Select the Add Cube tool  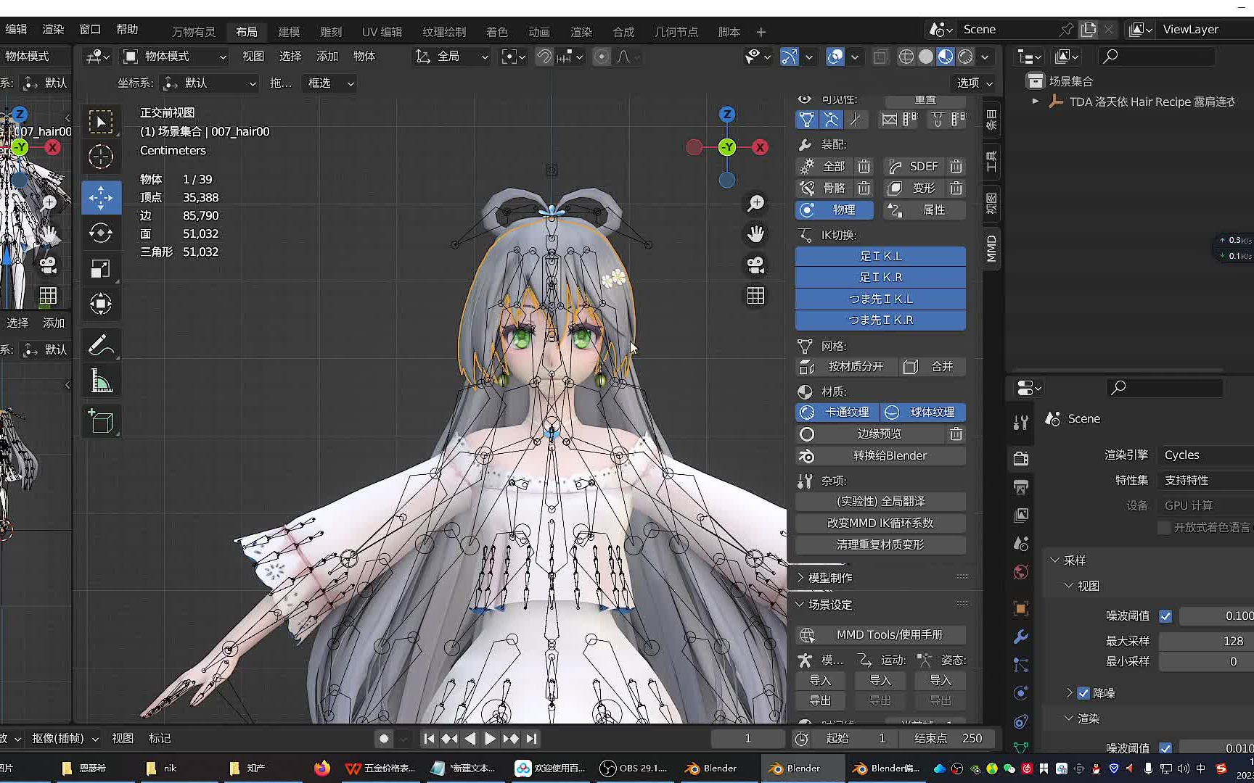pyautogui.click(x=101, y=422)
